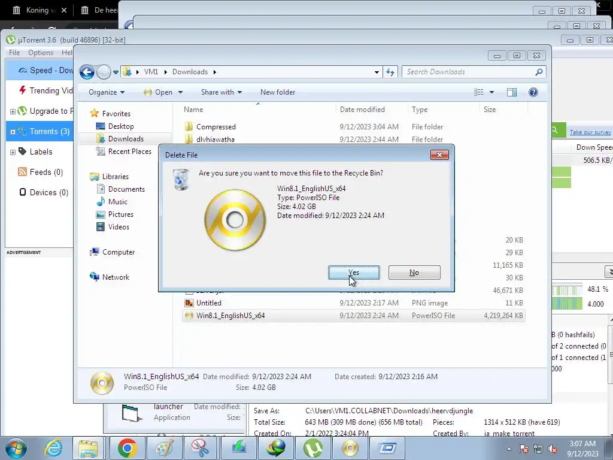Launch Internet Explorer from taskbar
Screen dimensions: 613x460
pyautogui.click(x=53, y=448)
